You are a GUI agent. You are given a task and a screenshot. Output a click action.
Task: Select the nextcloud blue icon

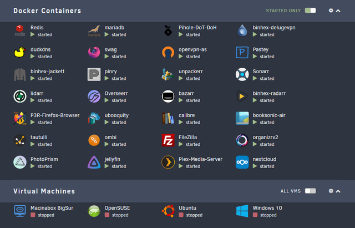coord(242,163)
